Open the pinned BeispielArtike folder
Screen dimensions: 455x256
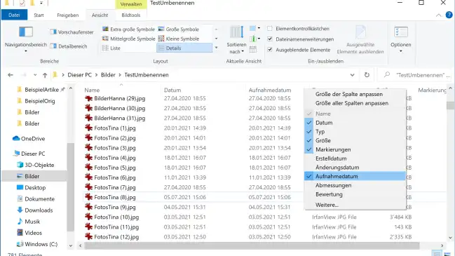tap(40, 90)
